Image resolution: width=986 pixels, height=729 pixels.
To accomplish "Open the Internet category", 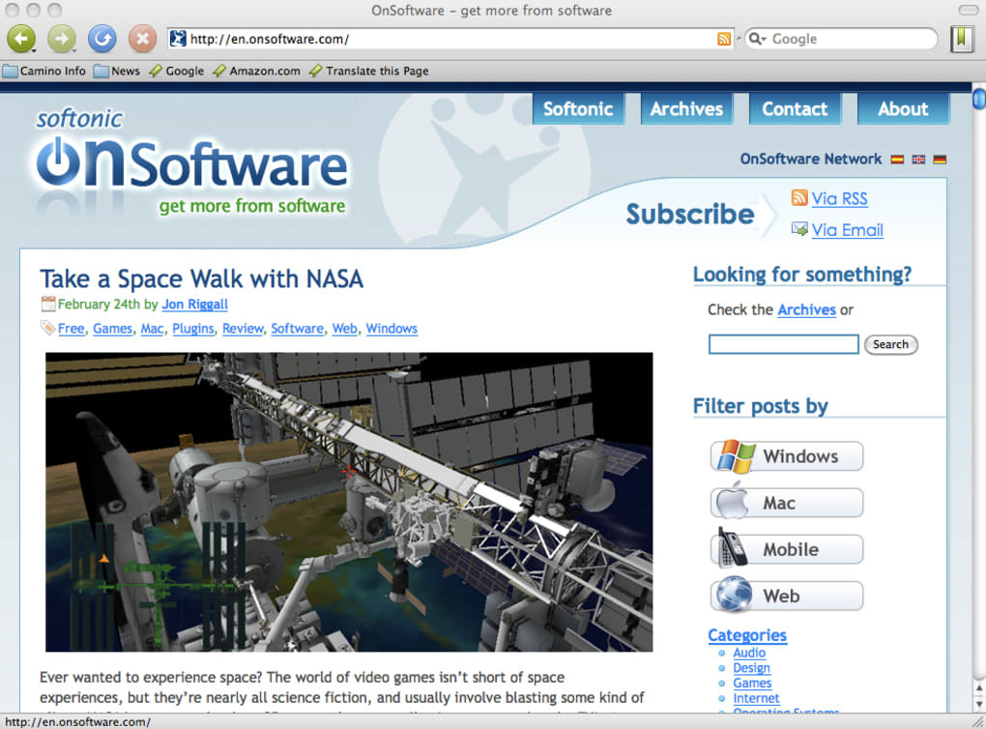I will (x=756, y=698).
